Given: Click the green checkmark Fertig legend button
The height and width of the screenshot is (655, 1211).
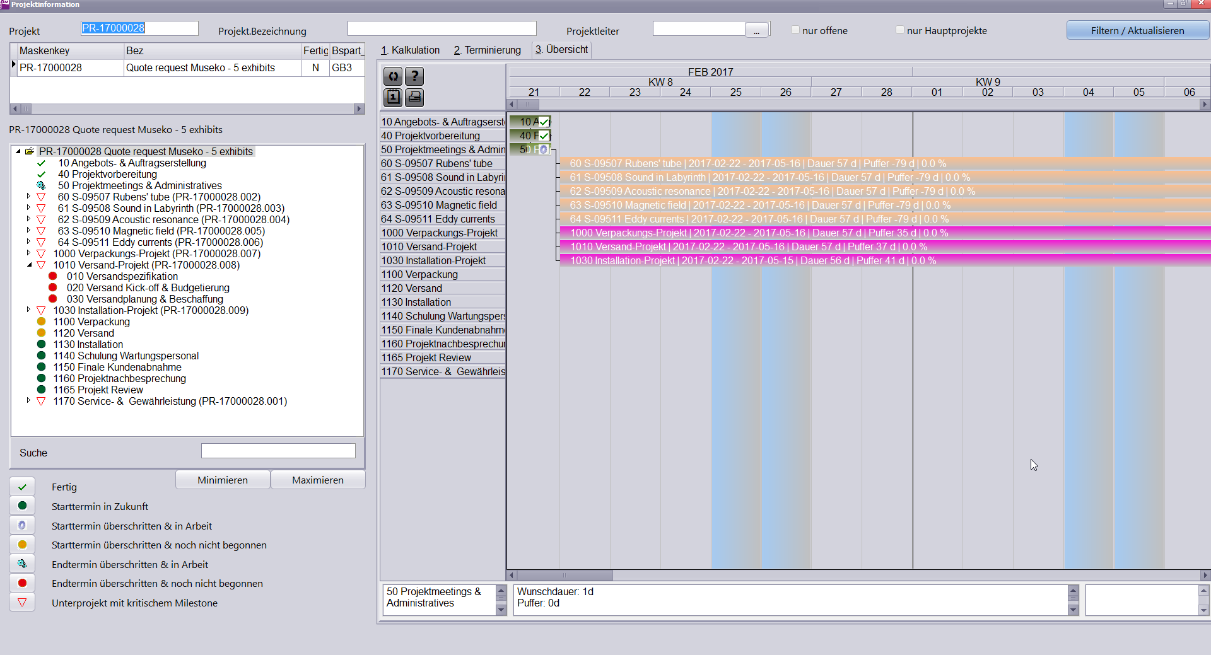Looking at the screenshot, I should point(22,487).
